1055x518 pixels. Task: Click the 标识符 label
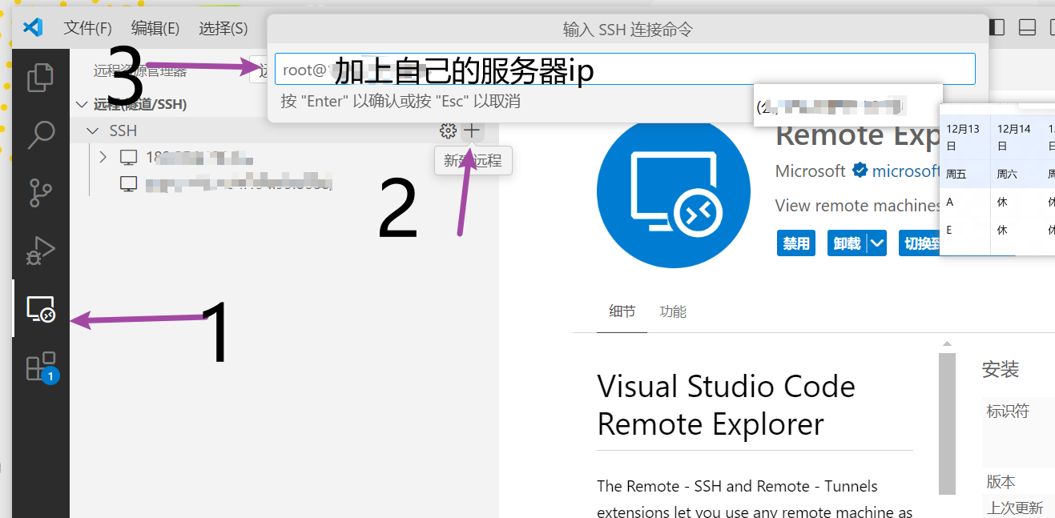point(1008,411)
